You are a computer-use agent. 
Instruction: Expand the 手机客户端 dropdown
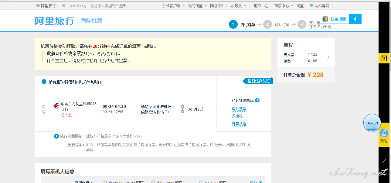click(x=173, y=6)
